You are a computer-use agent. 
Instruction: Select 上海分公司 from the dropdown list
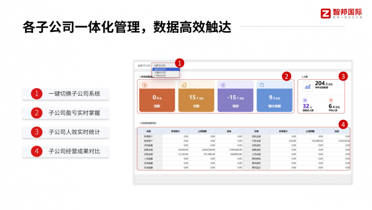coord(160,72)
